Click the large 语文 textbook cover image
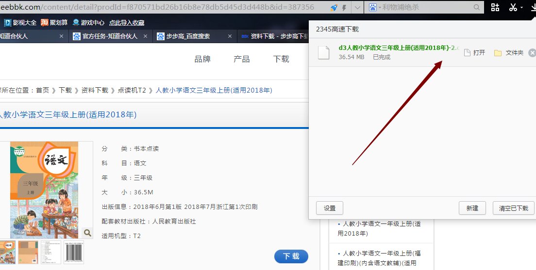 [44, 190]
